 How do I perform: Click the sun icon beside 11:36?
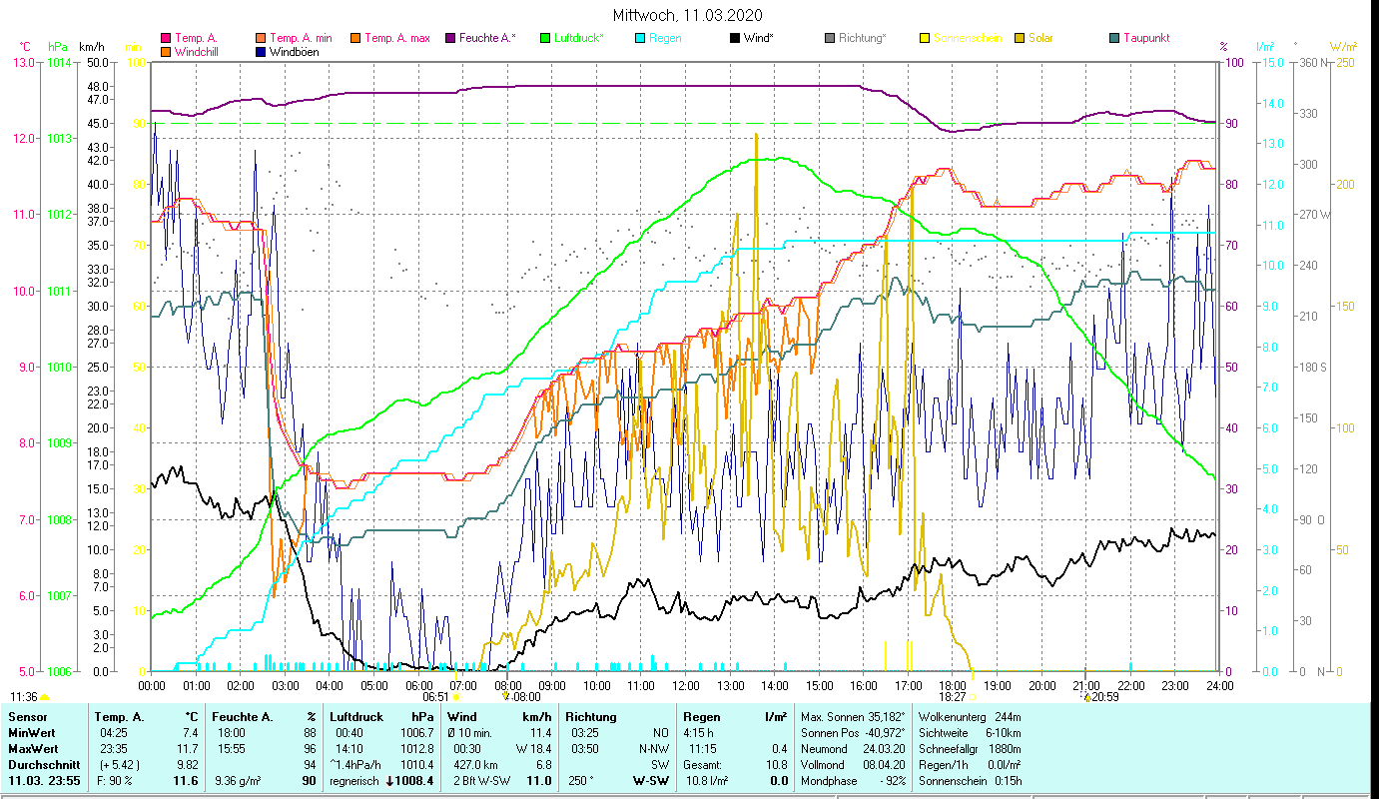(x=44, y=697)
